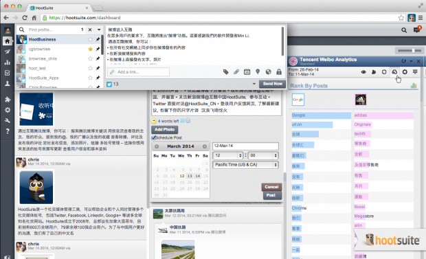The width and height of the screenshot is (426, 259).
Task: Open the App Directory puzzle icon
Action: point(8,100)
